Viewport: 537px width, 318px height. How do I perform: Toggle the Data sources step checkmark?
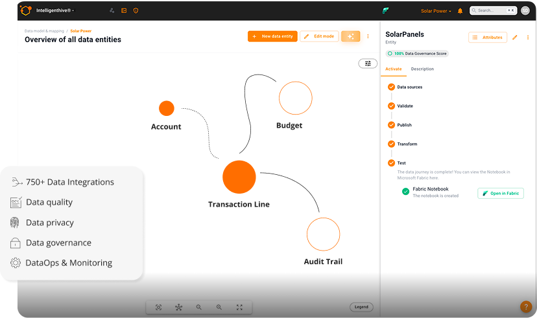[391, 87]
